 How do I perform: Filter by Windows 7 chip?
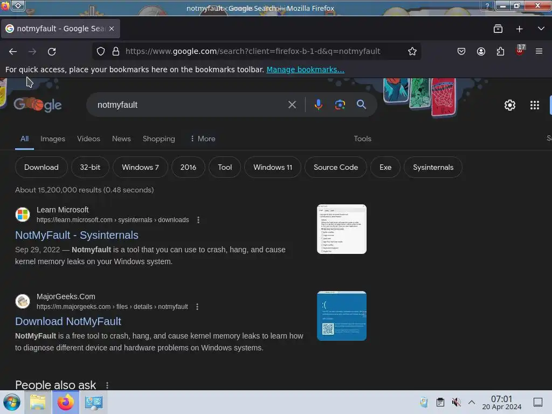pyautogui.click(x=140, y=167)
